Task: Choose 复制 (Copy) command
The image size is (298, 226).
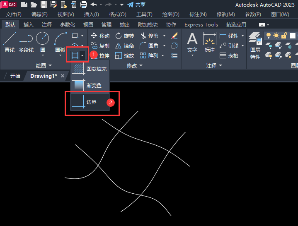Action: (100, 46)
